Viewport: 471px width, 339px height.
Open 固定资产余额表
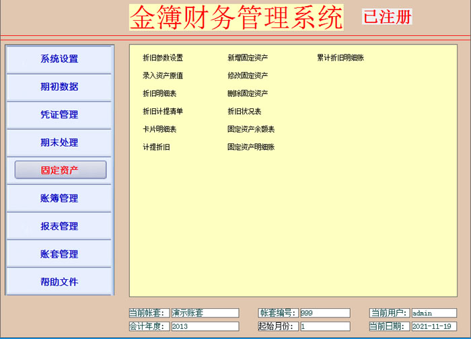pos(251,129)
